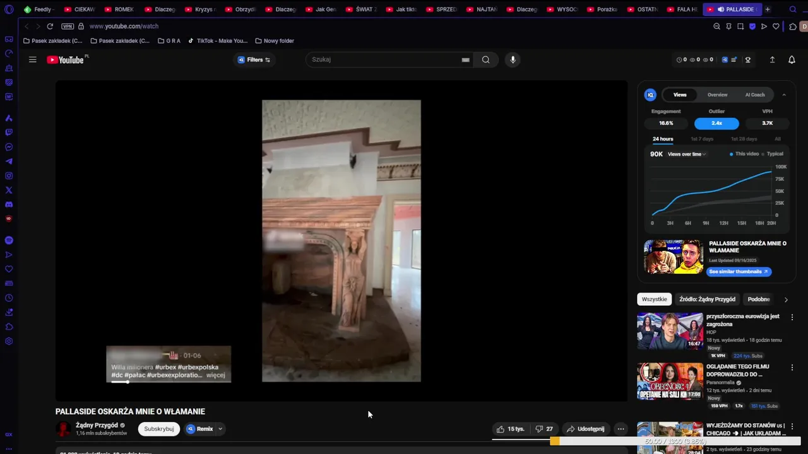Submit search with the magnifier button
This screenshot has height=454, width=808.
pyautogui.click(x=485, y=60)
